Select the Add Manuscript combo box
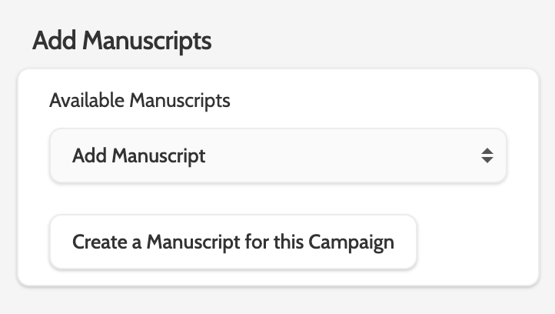The height and width of the screenshot is (314, 555). point(277,155)
